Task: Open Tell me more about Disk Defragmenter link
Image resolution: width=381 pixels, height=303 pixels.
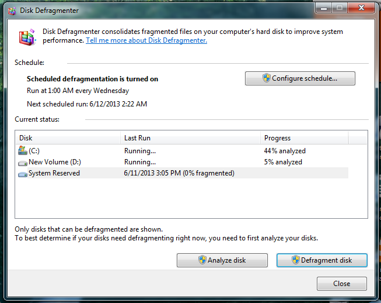Action: click(x=146, y=40)
